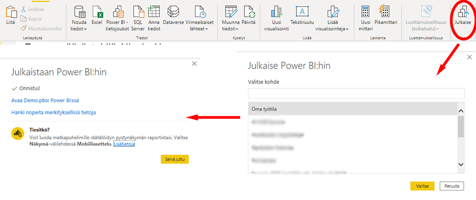The width and height of the screenshot is (476, 200).
Task: Click Anna tiedot table icon
Action: pyautogui.click(x=154, y=11)
